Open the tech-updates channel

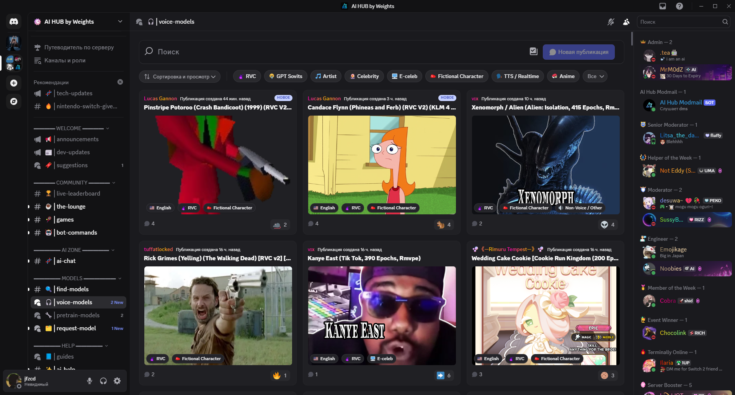(x=78, y=93)
